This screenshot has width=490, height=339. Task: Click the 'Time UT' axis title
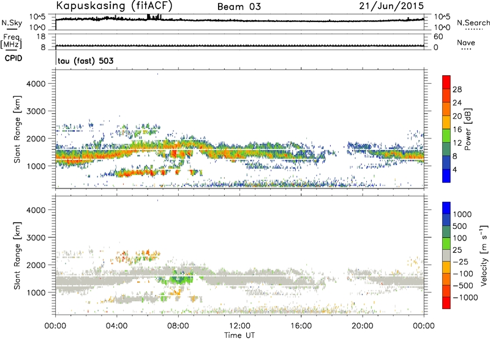(x=239, y=335)
